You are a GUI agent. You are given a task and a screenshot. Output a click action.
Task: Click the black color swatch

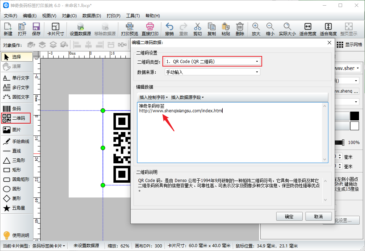354,116
